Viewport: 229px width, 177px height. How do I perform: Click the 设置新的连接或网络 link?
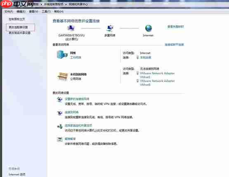77,99
